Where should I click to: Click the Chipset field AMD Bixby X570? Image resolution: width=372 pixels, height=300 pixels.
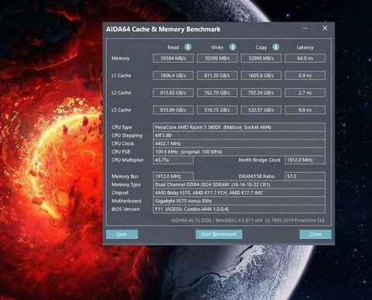tap(239, 193)
